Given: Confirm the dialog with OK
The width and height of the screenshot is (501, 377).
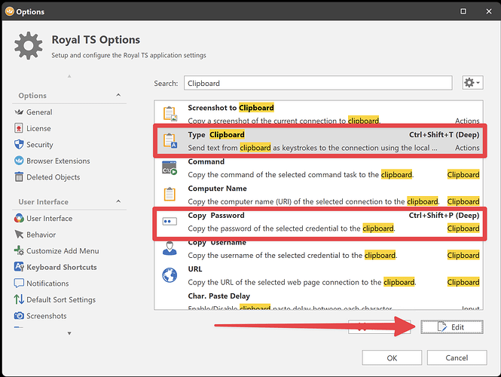Looking at the screenshot, I should 392,357.
